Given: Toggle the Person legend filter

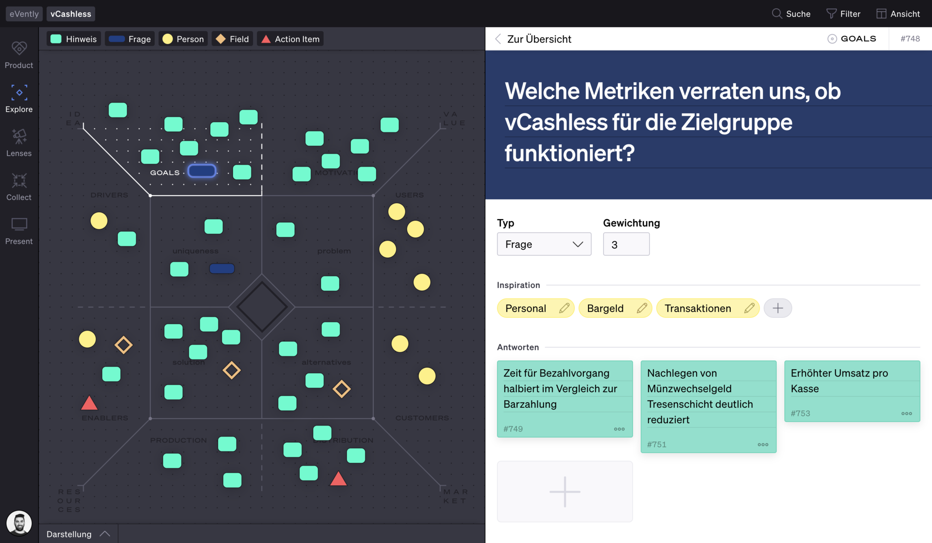Looking at the screenshot, I should [183, 39].
